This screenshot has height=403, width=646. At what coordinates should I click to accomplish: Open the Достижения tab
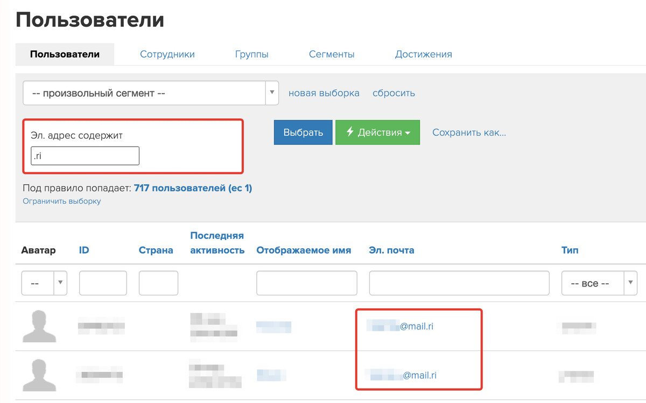424,54
